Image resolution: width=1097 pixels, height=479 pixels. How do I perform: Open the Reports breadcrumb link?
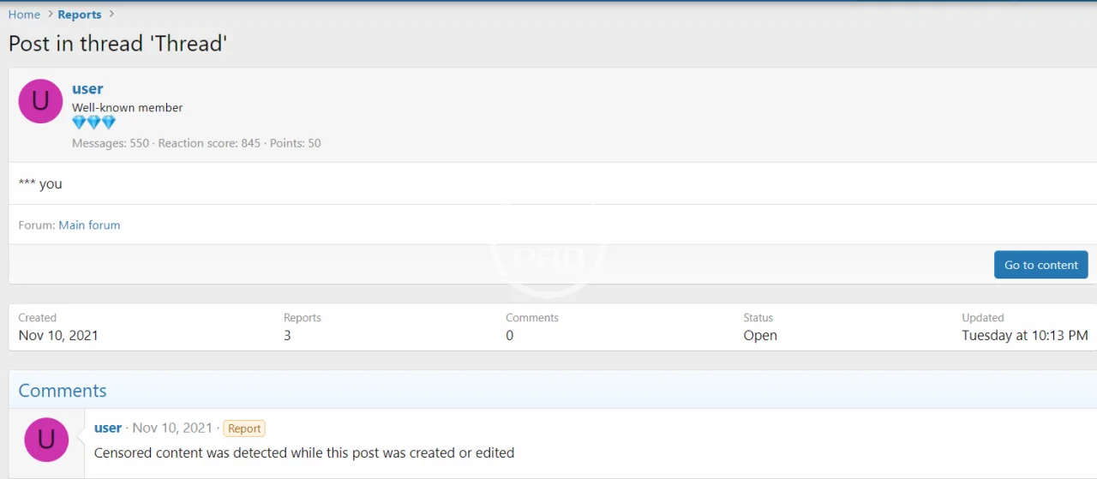point(80,15)
